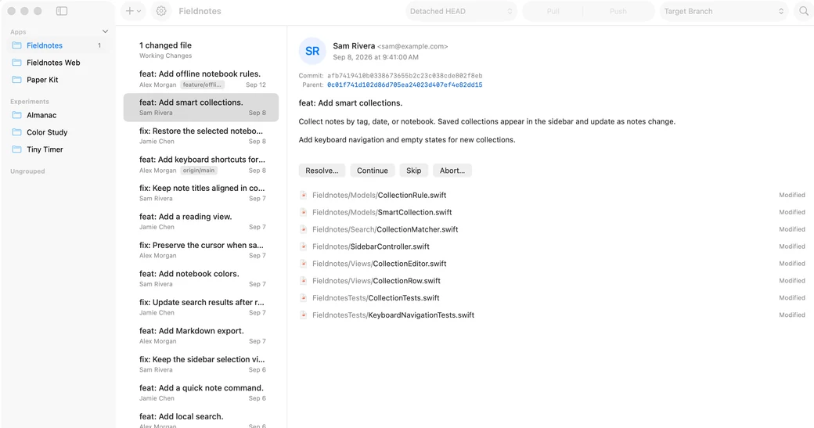
Task: Select commit 'fix: Preserve the cursor when sa...'
Action: 201,250
